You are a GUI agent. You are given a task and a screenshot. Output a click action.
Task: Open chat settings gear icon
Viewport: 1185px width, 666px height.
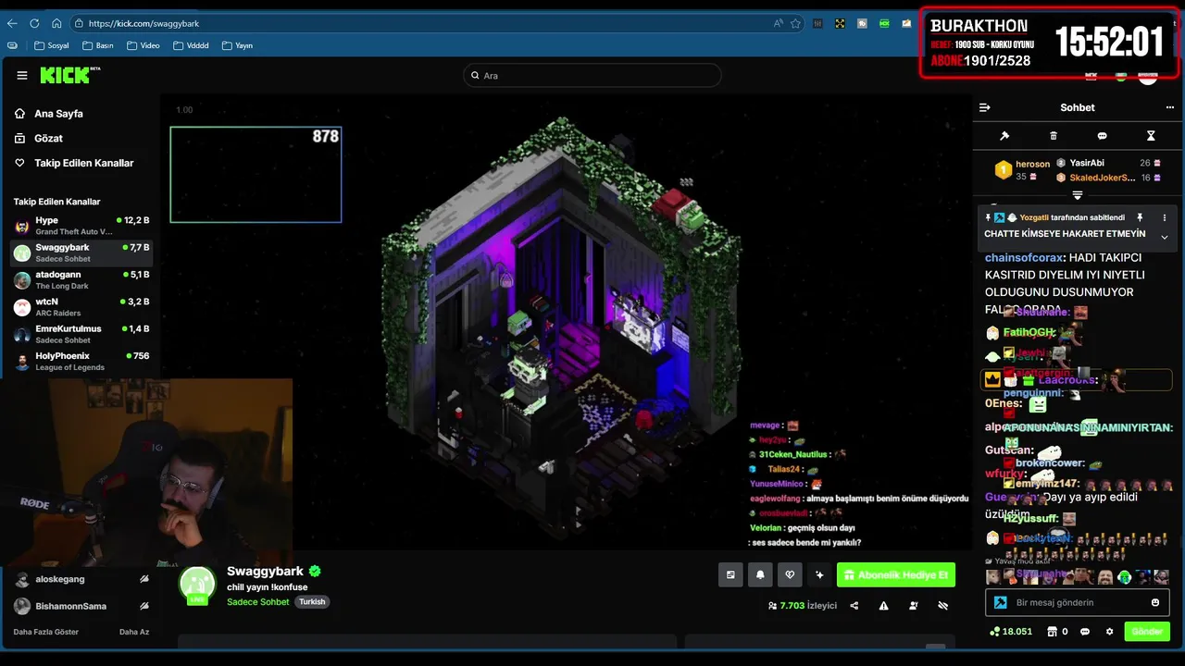coord(1109,632)
